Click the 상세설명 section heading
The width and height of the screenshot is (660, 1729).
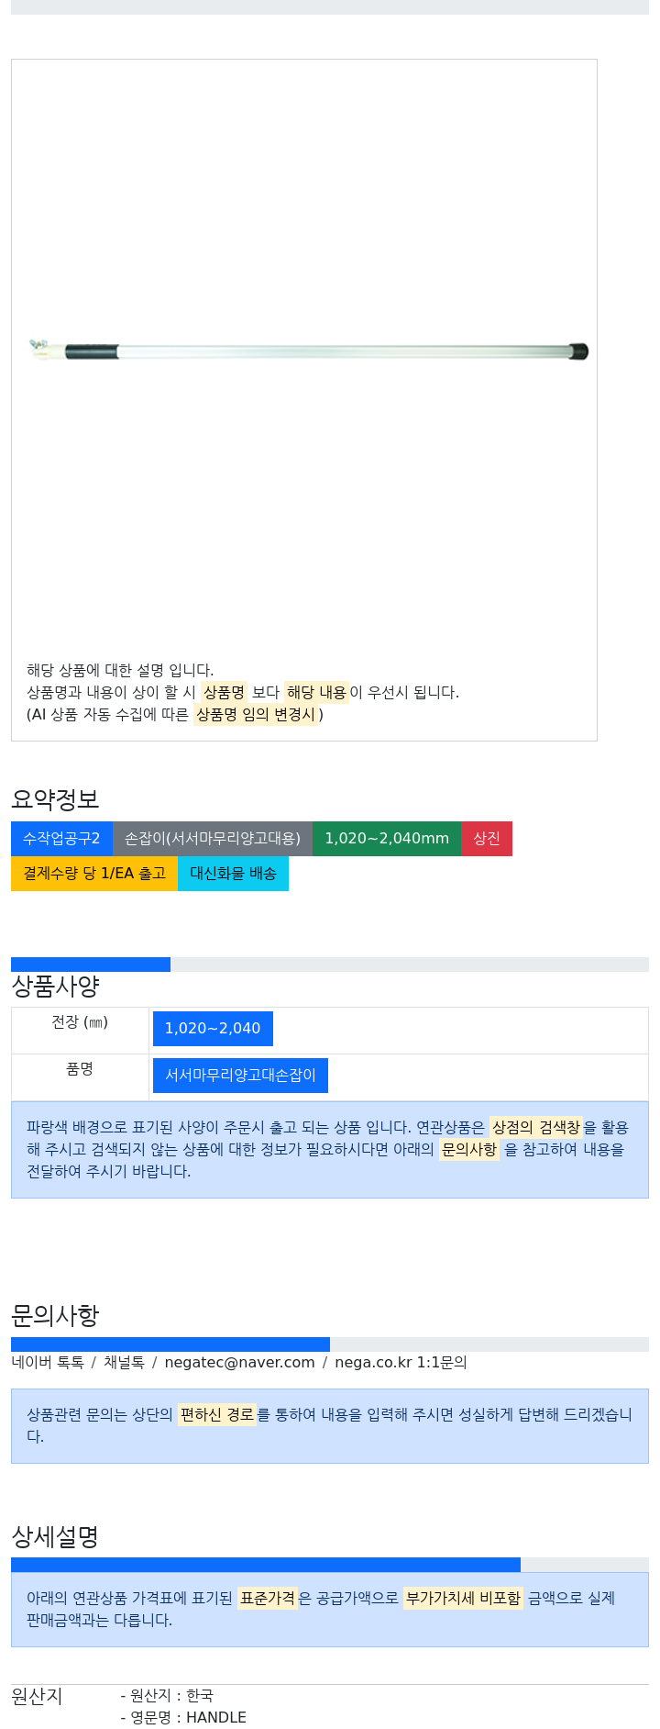[55, 1536]
